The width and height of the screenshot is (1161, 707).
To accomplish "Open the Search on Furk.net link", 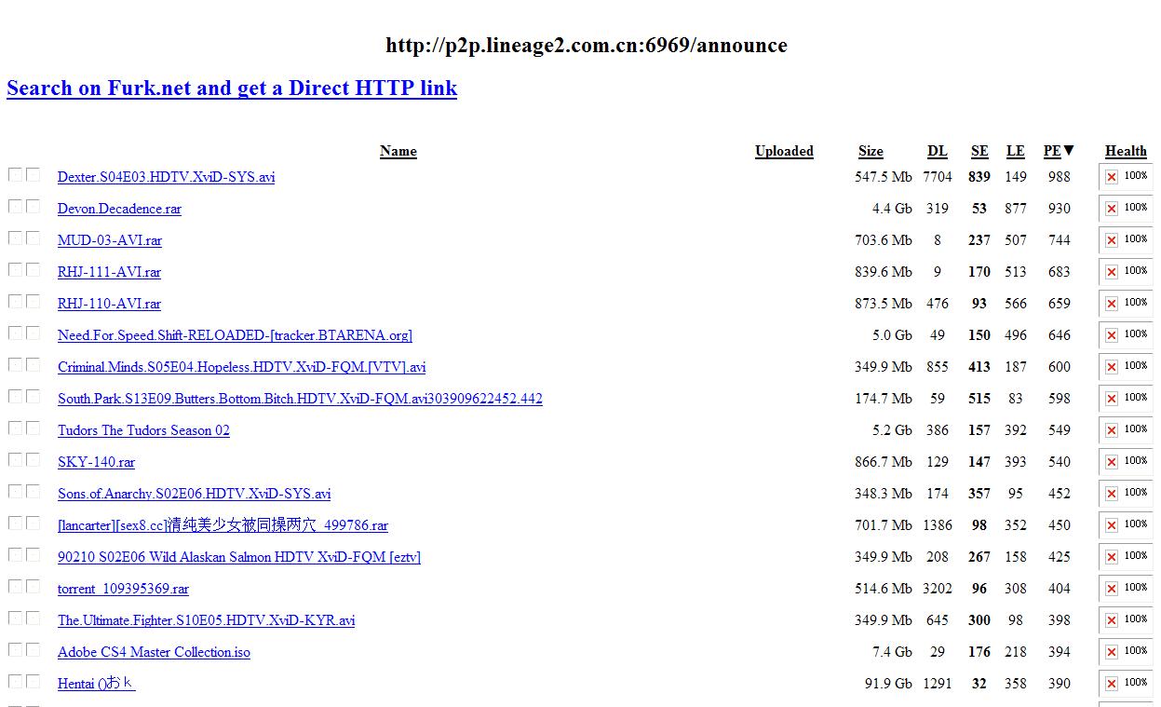I will (x=232, y=88).
